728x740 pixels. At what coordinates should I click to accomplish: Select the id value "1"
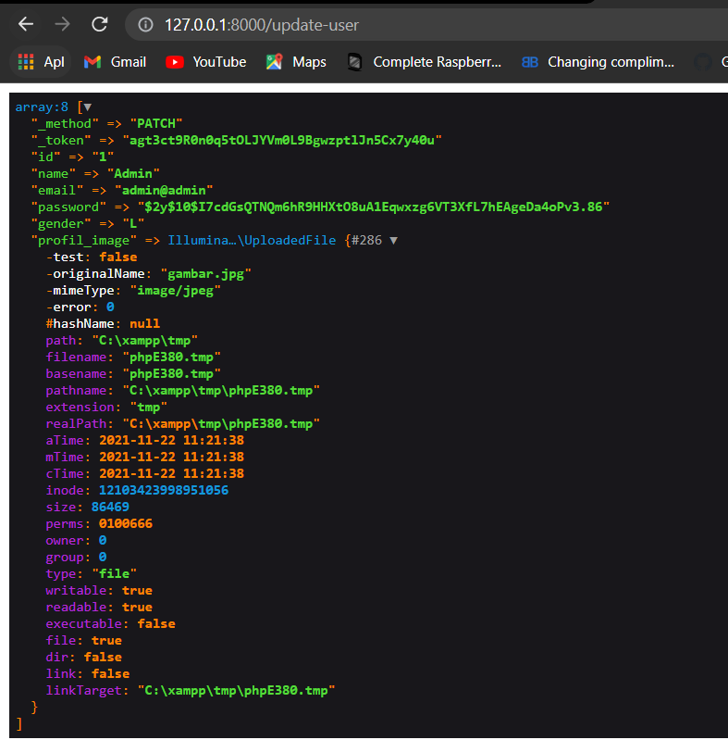103,157
